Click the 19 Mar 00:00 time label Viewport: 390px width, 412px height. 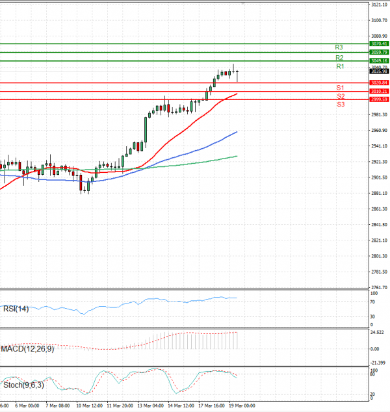(x=242, y=406)
